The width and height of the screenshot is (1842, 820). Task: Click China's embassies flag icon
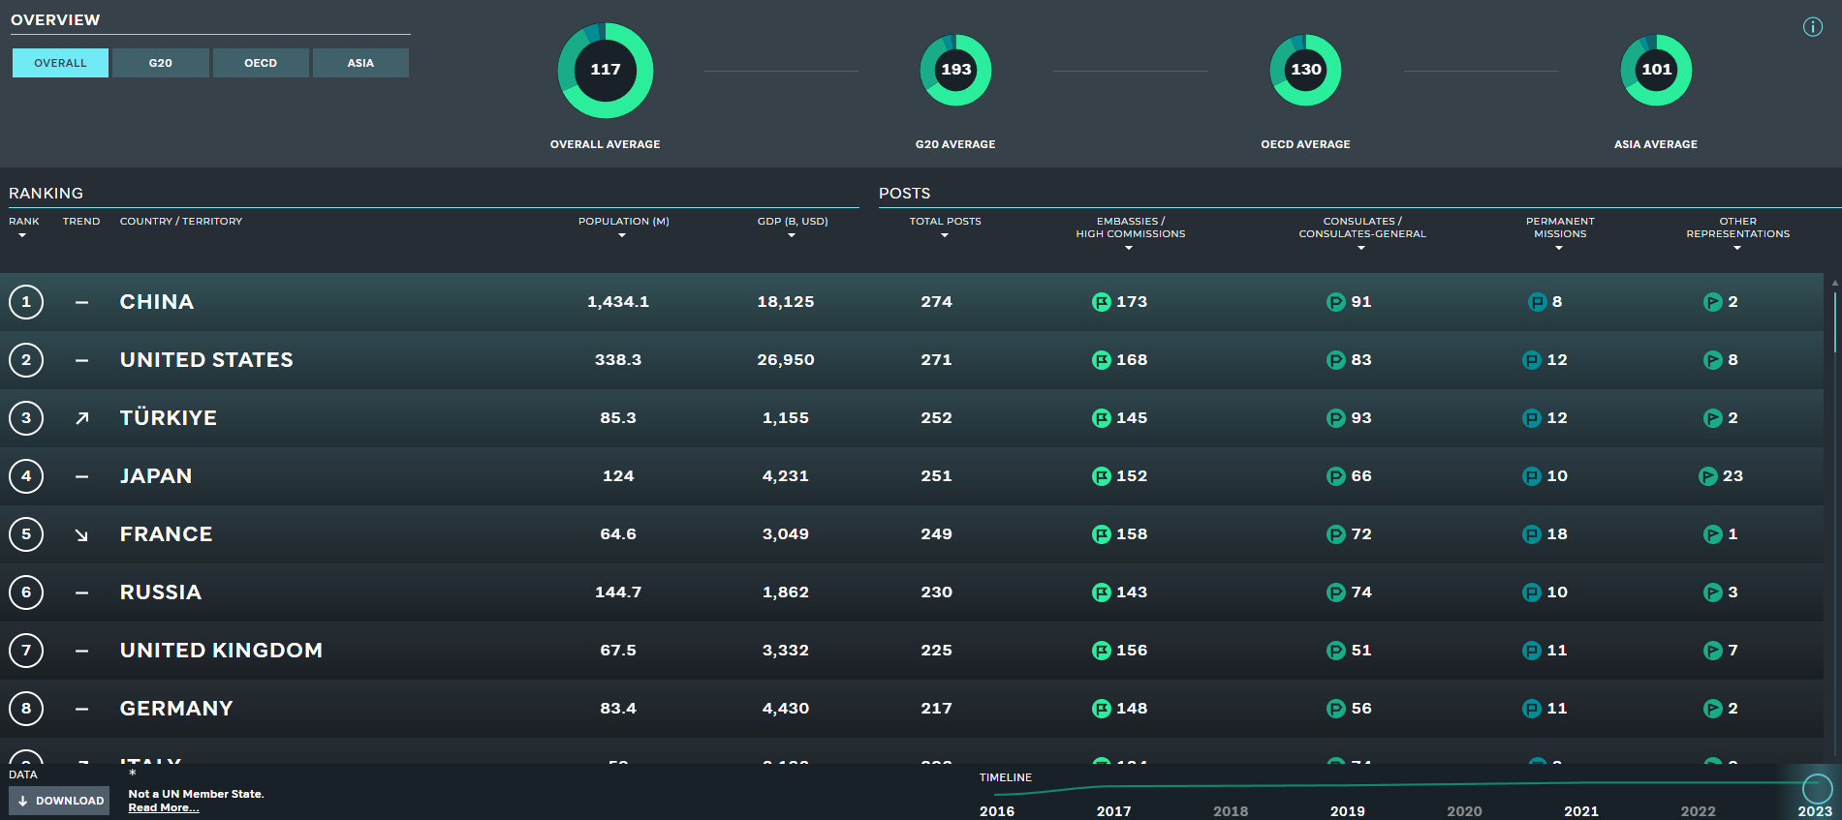(x=1101, y=302)
